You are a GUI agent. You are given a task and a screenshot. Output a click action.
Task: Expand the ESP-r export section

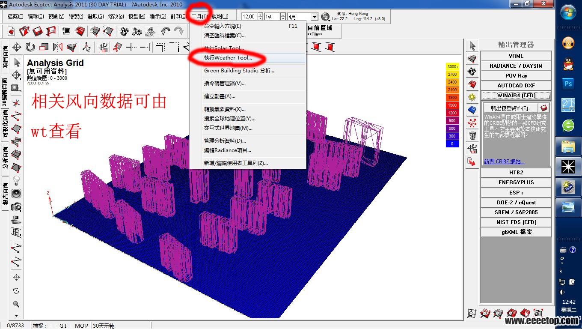pos(516,193)
